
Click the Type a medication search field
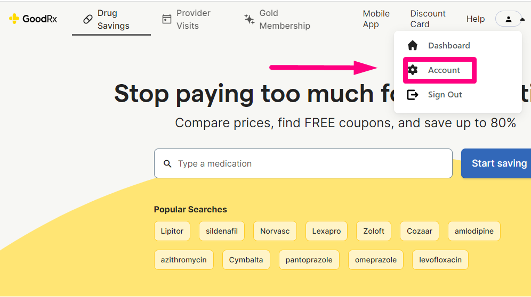pos(303,163)
